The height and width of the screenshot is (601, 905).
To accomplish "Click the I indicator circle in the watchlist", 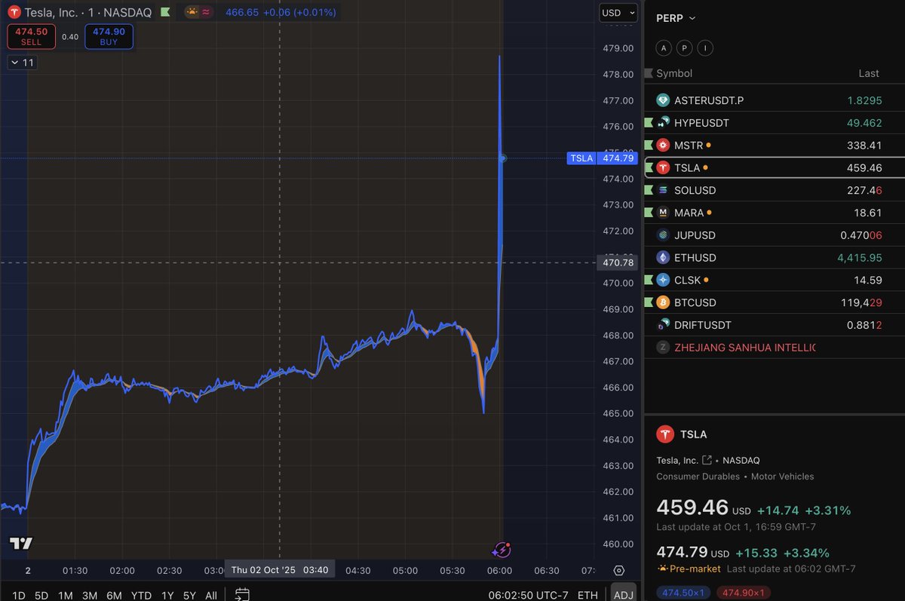I will point(704,48).
